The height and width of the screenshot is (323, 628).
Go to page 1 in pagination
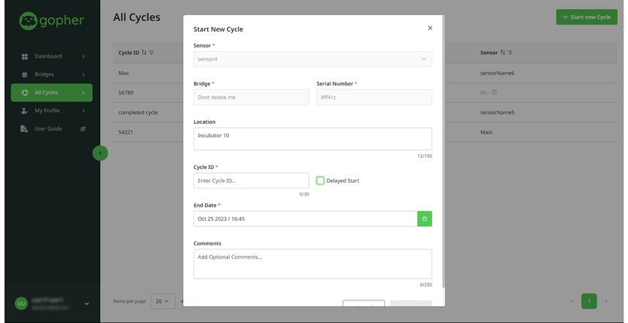pyautogui.click(x=589, y=301)
